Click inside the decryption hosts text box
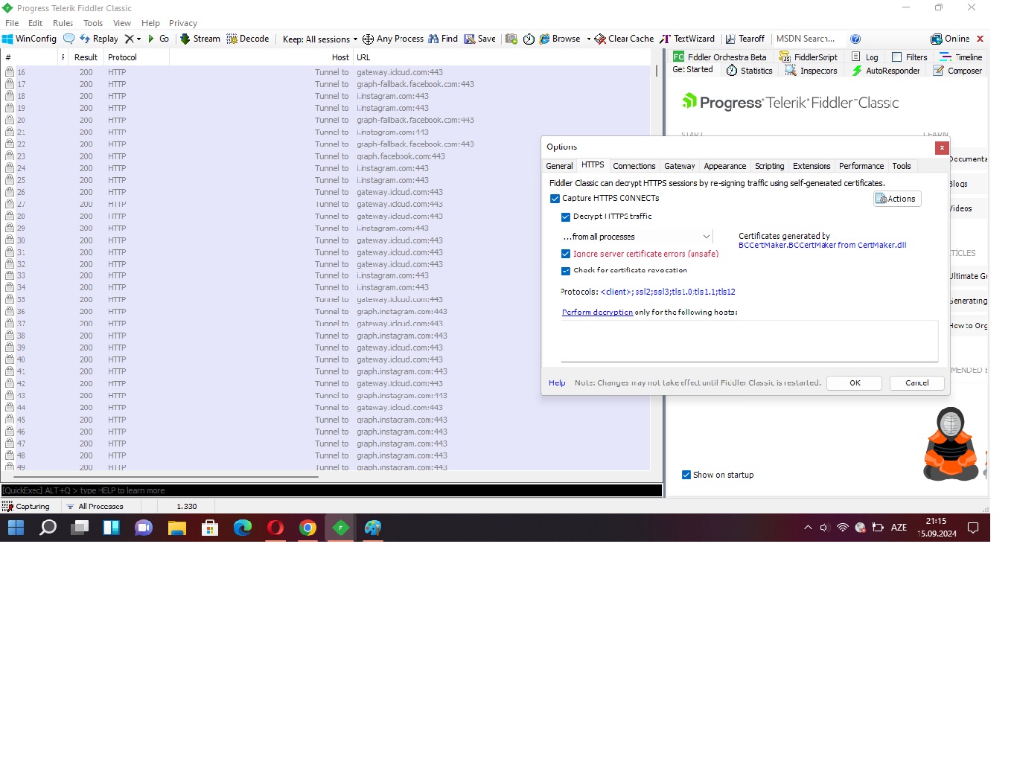Screen dimensions: 1017x762 [748, 341]
